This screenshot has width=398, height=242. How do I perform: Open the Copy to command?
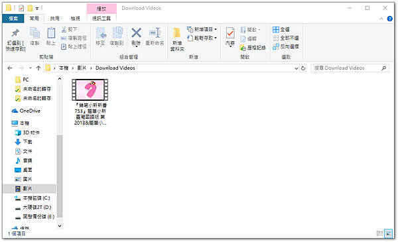117,36
